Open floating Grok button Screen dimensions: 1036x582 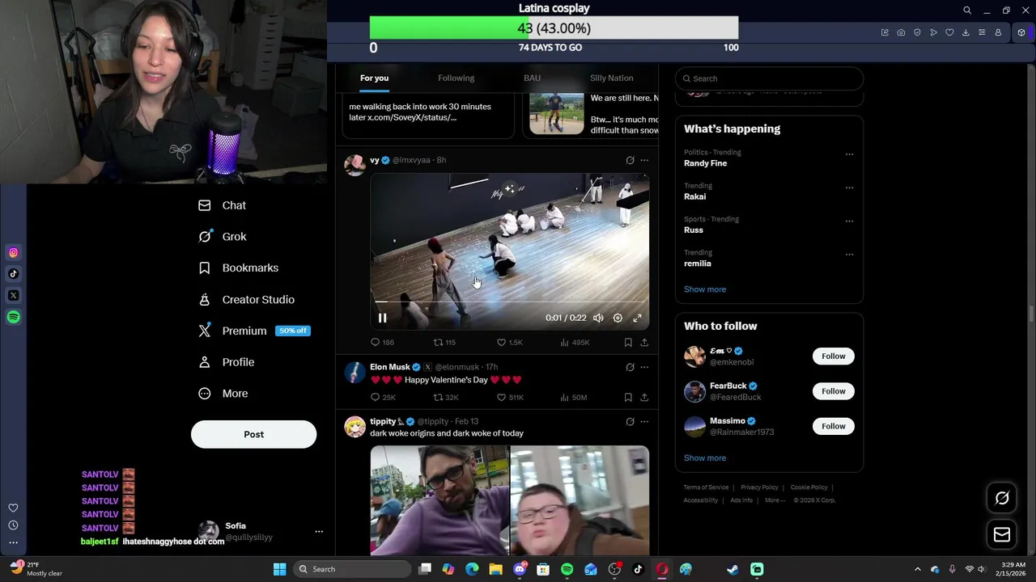point(1002,499)
